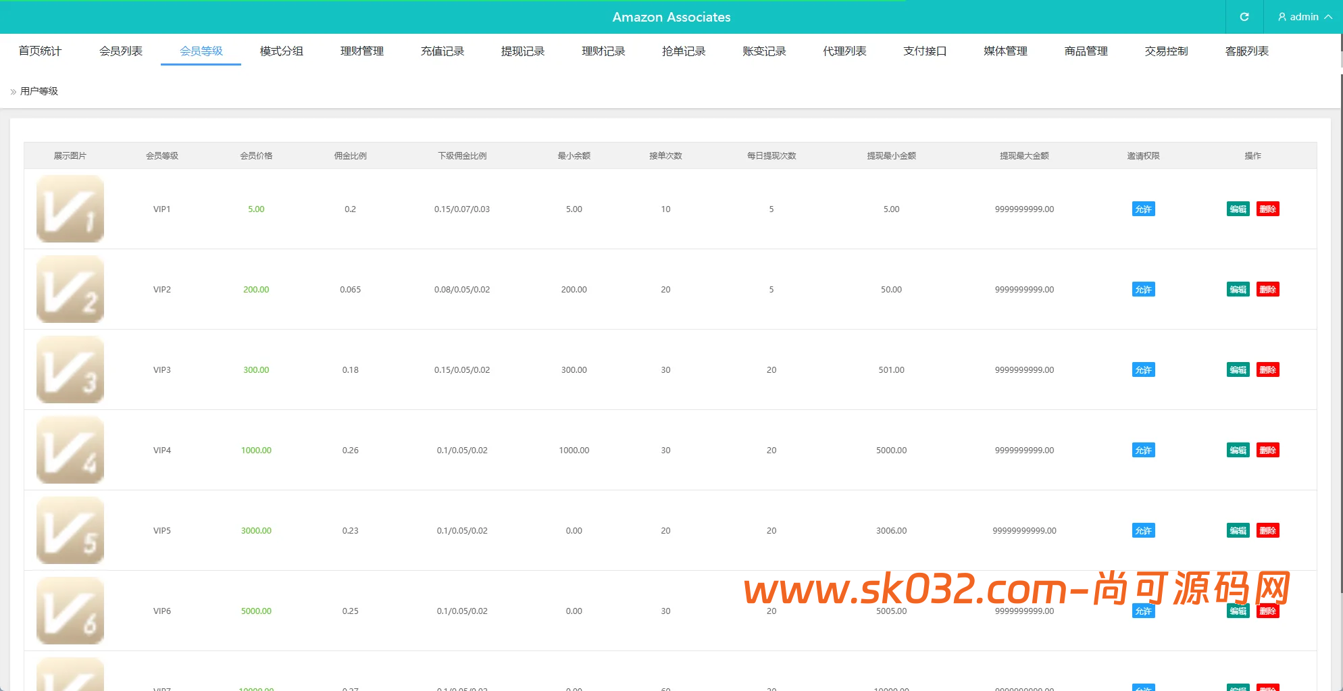Toggle invite permission 允许 for VIP4
This screenshot has height=691, width=1343.
tap(1142, 450)
